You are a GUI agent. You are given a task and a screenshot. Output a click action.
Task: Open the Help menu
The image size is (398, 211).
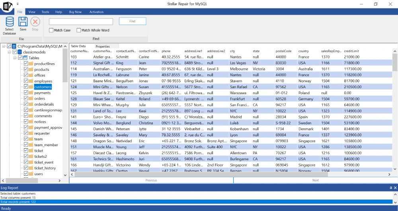click(x=59, y=12)
